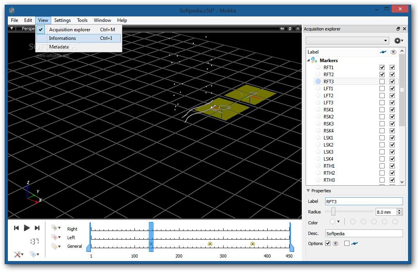This screenshot has height=272, width=419.
Task: Go to last frame playback button
Action: coord(37,228)
